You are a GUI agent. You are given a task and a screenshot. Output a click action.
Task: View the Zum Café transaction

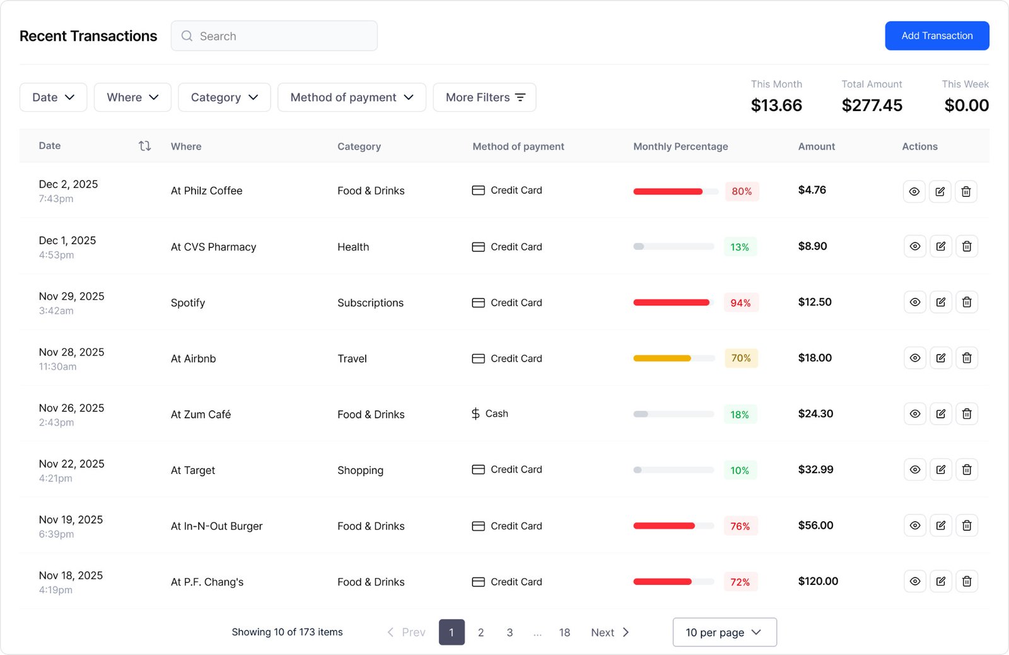914,414
